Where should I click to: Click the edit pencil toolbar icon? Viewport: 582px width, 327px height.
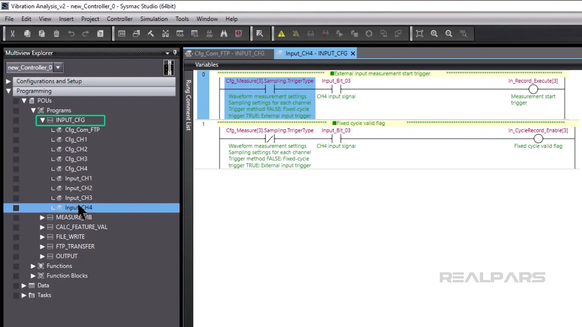(x=260, y=34)
